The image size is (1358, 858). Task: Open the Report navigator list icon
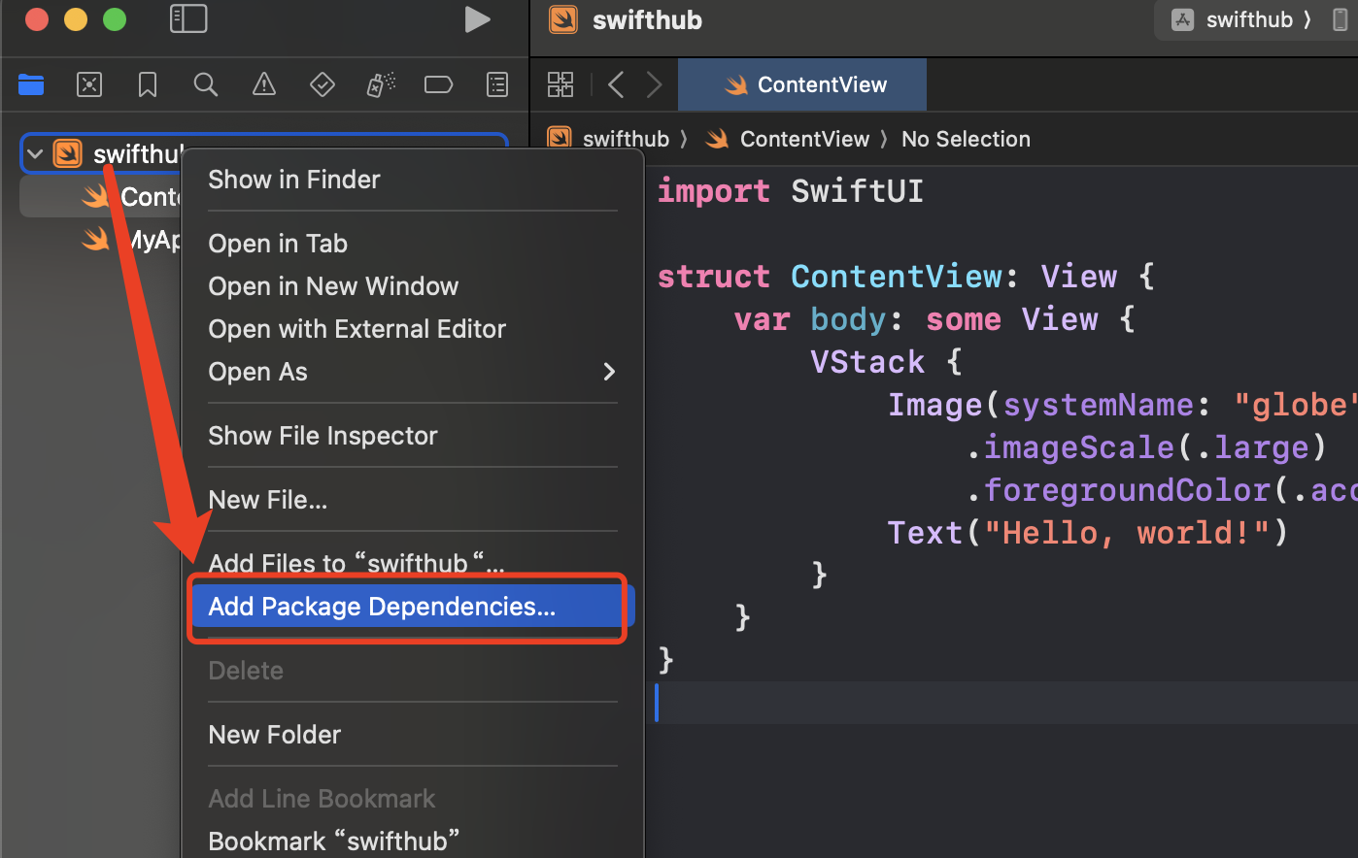coord(496,84)
